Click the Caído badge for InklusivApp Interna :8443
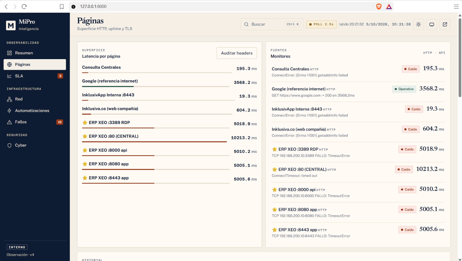Screen dimensions: 462x261 tap(414, 109)
